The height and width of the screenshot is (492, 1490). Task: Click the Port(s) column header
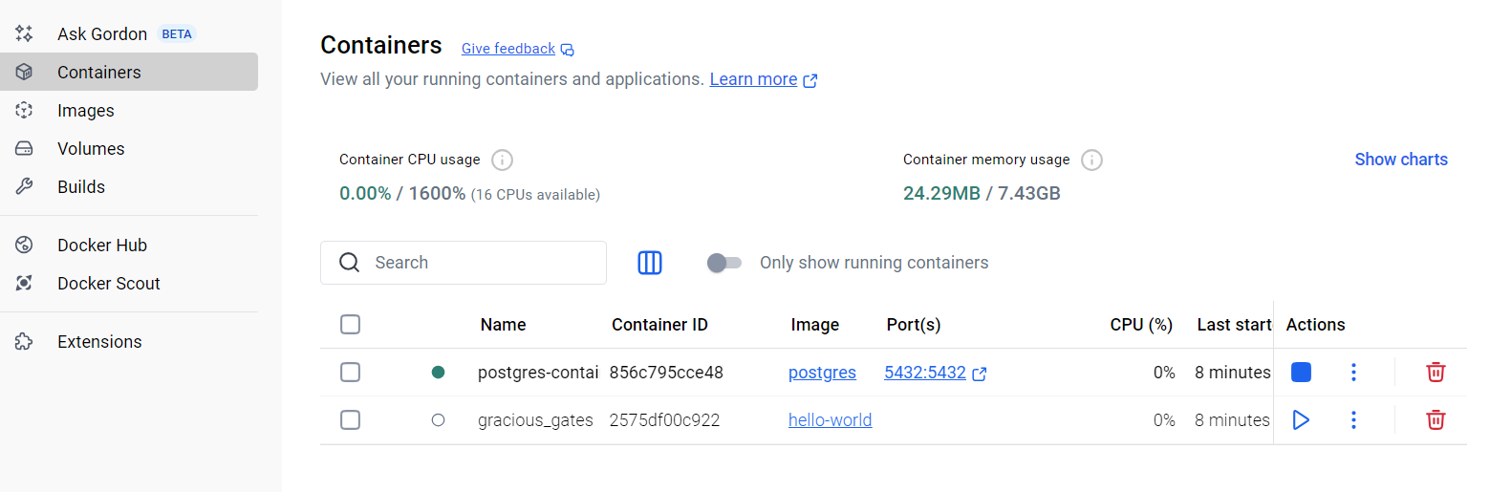[914, 325]
